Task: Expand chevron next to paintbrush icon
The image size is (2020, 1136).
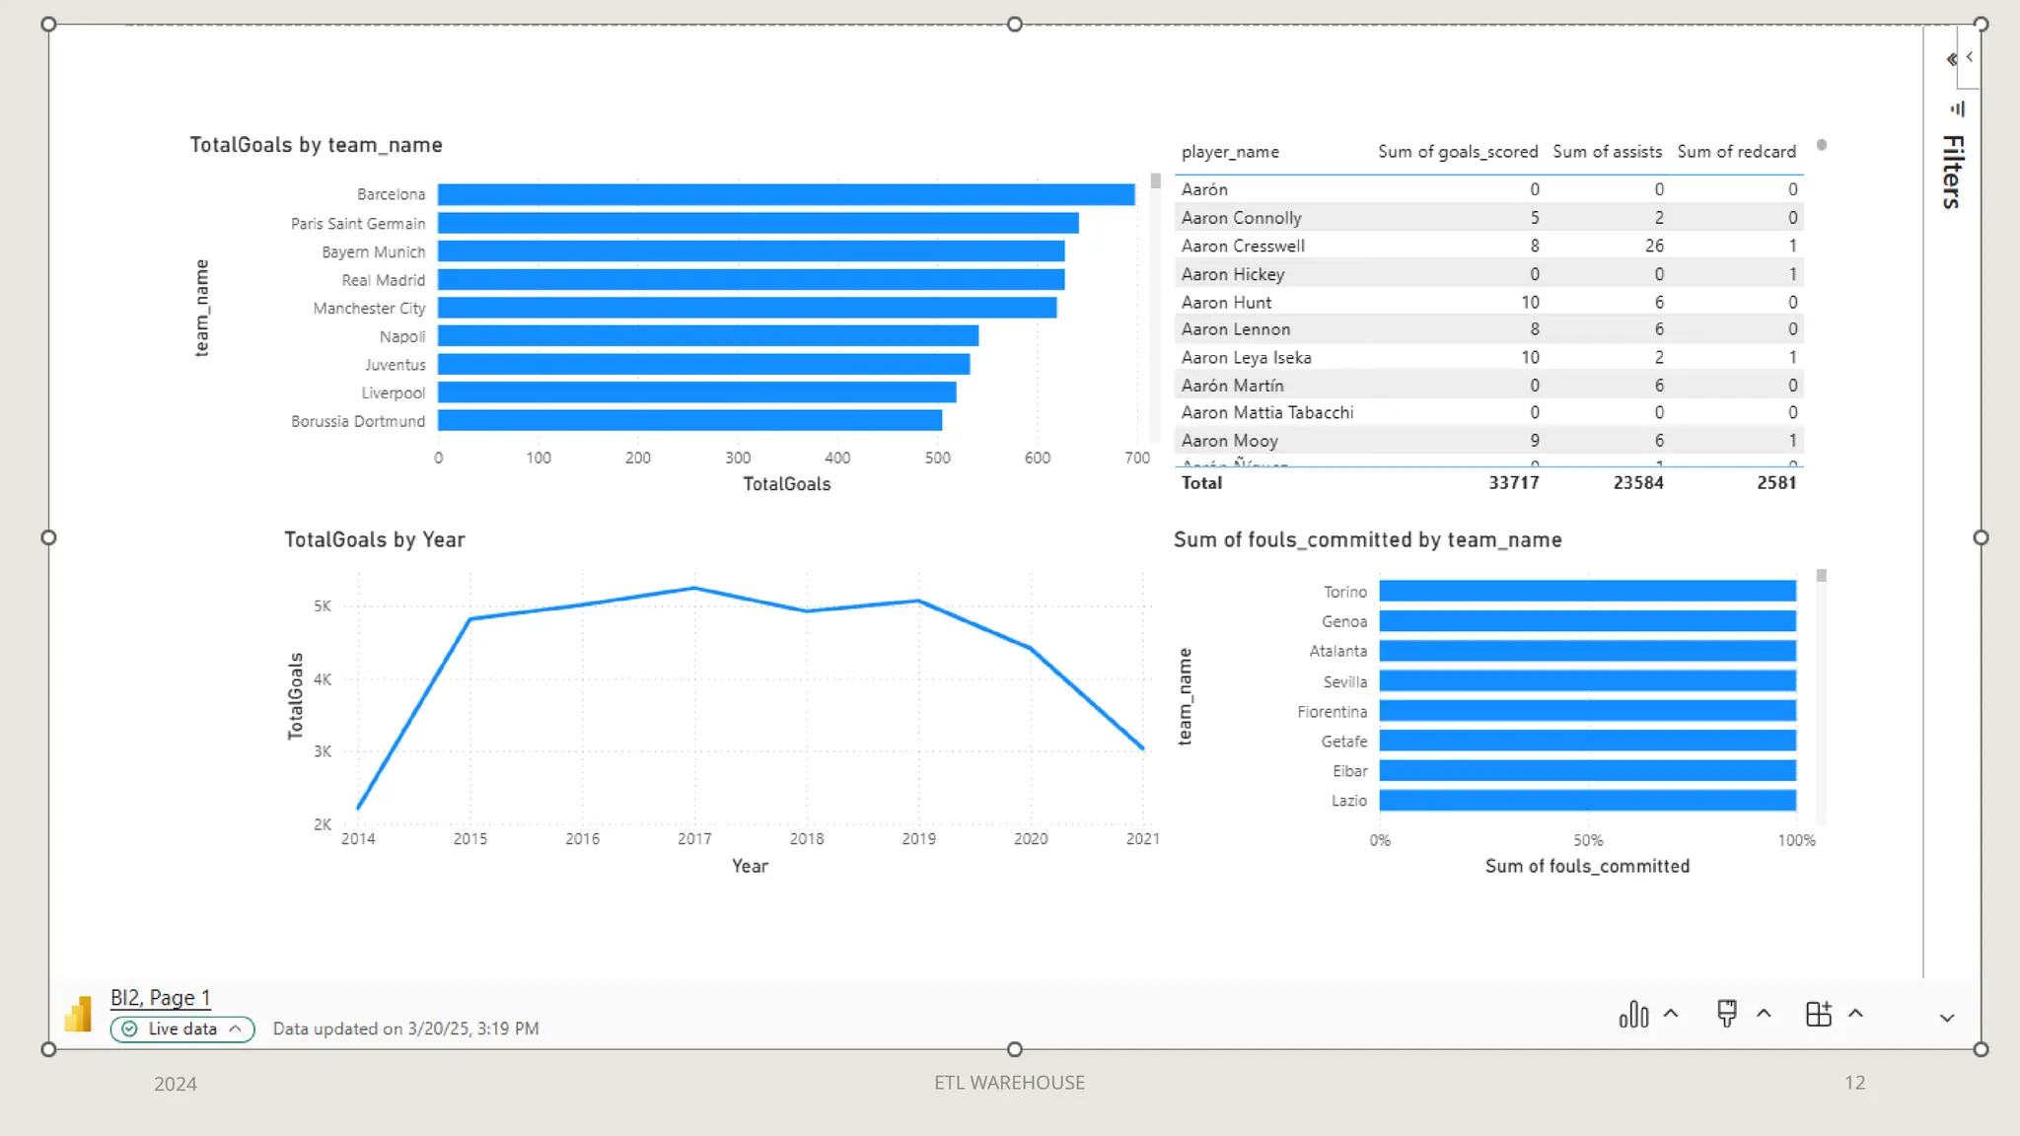Action: click(x=1764, y=1014)
